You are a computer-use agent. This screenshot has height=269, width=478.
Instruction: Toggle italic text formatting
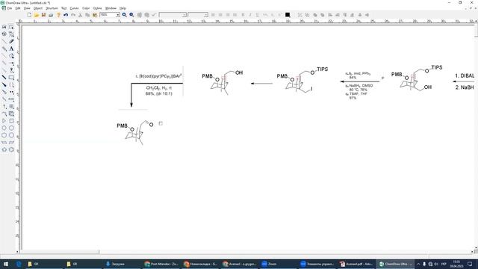coord(250,15)
